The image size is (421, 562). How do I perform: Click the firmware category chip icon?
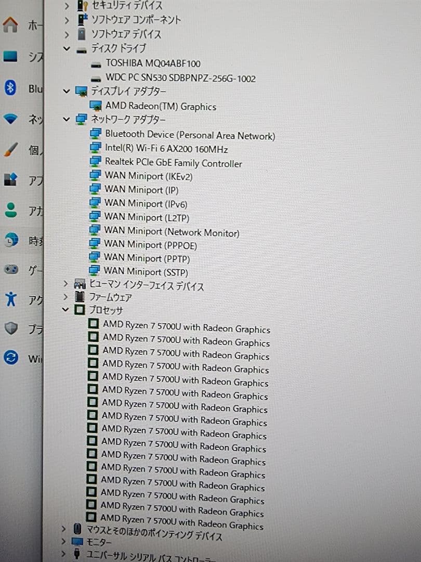click(x=79, y=297)
